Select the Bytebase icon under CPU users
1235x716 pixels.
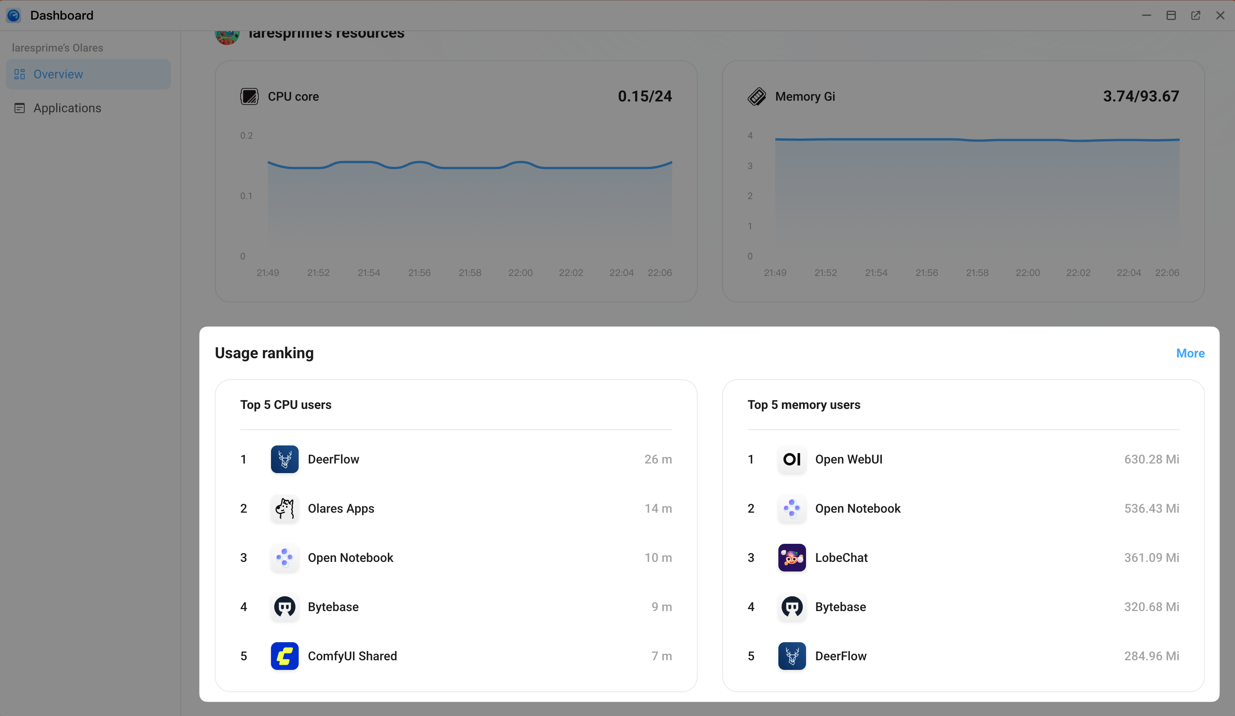click(284, 607)
